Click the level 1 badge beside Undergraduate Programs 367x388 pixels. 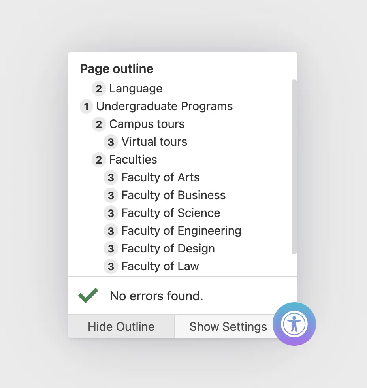point(86,107)
